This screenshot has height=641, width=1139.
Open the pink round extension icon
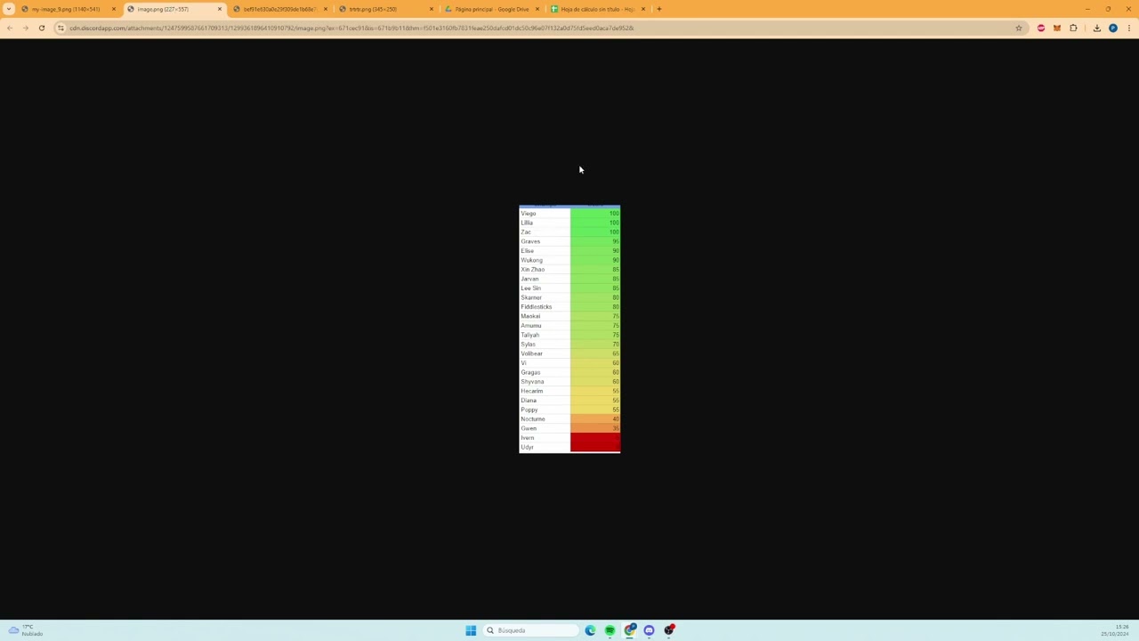tap(1041, 28)
